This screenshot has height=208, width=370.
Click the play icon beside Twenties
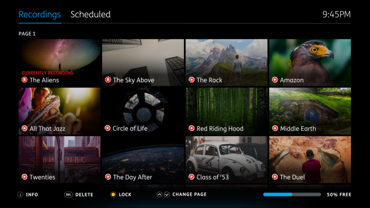25,177
